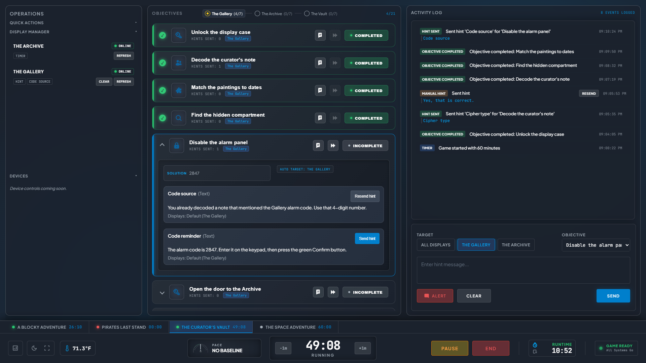Viewport: 646px width, 363px height.
Task: Send the hint message
Action: pos(613,296)
